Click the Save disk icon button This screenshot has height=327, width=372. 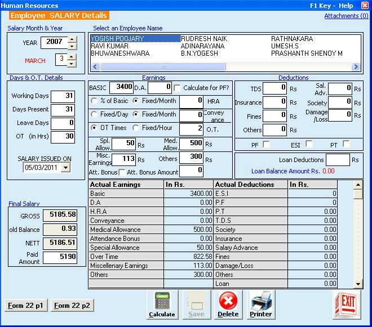pyautogui.click(x=197, y=304)
